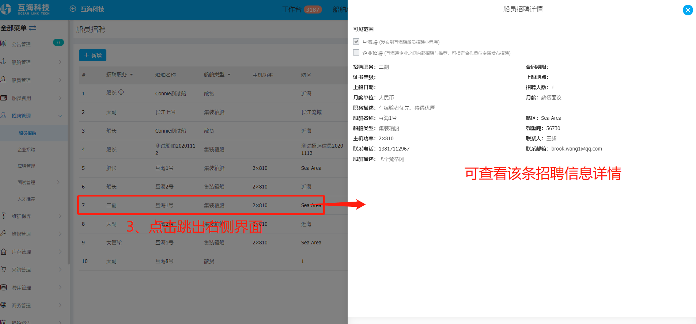Click 长江流域 in row 2
Image resolution: width=696 pixels, height=324 pixels.
[311, 112]
